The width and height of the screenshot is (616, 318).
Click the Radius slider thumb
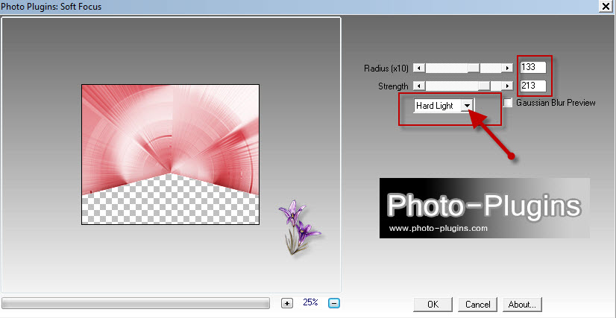point(473,69)
